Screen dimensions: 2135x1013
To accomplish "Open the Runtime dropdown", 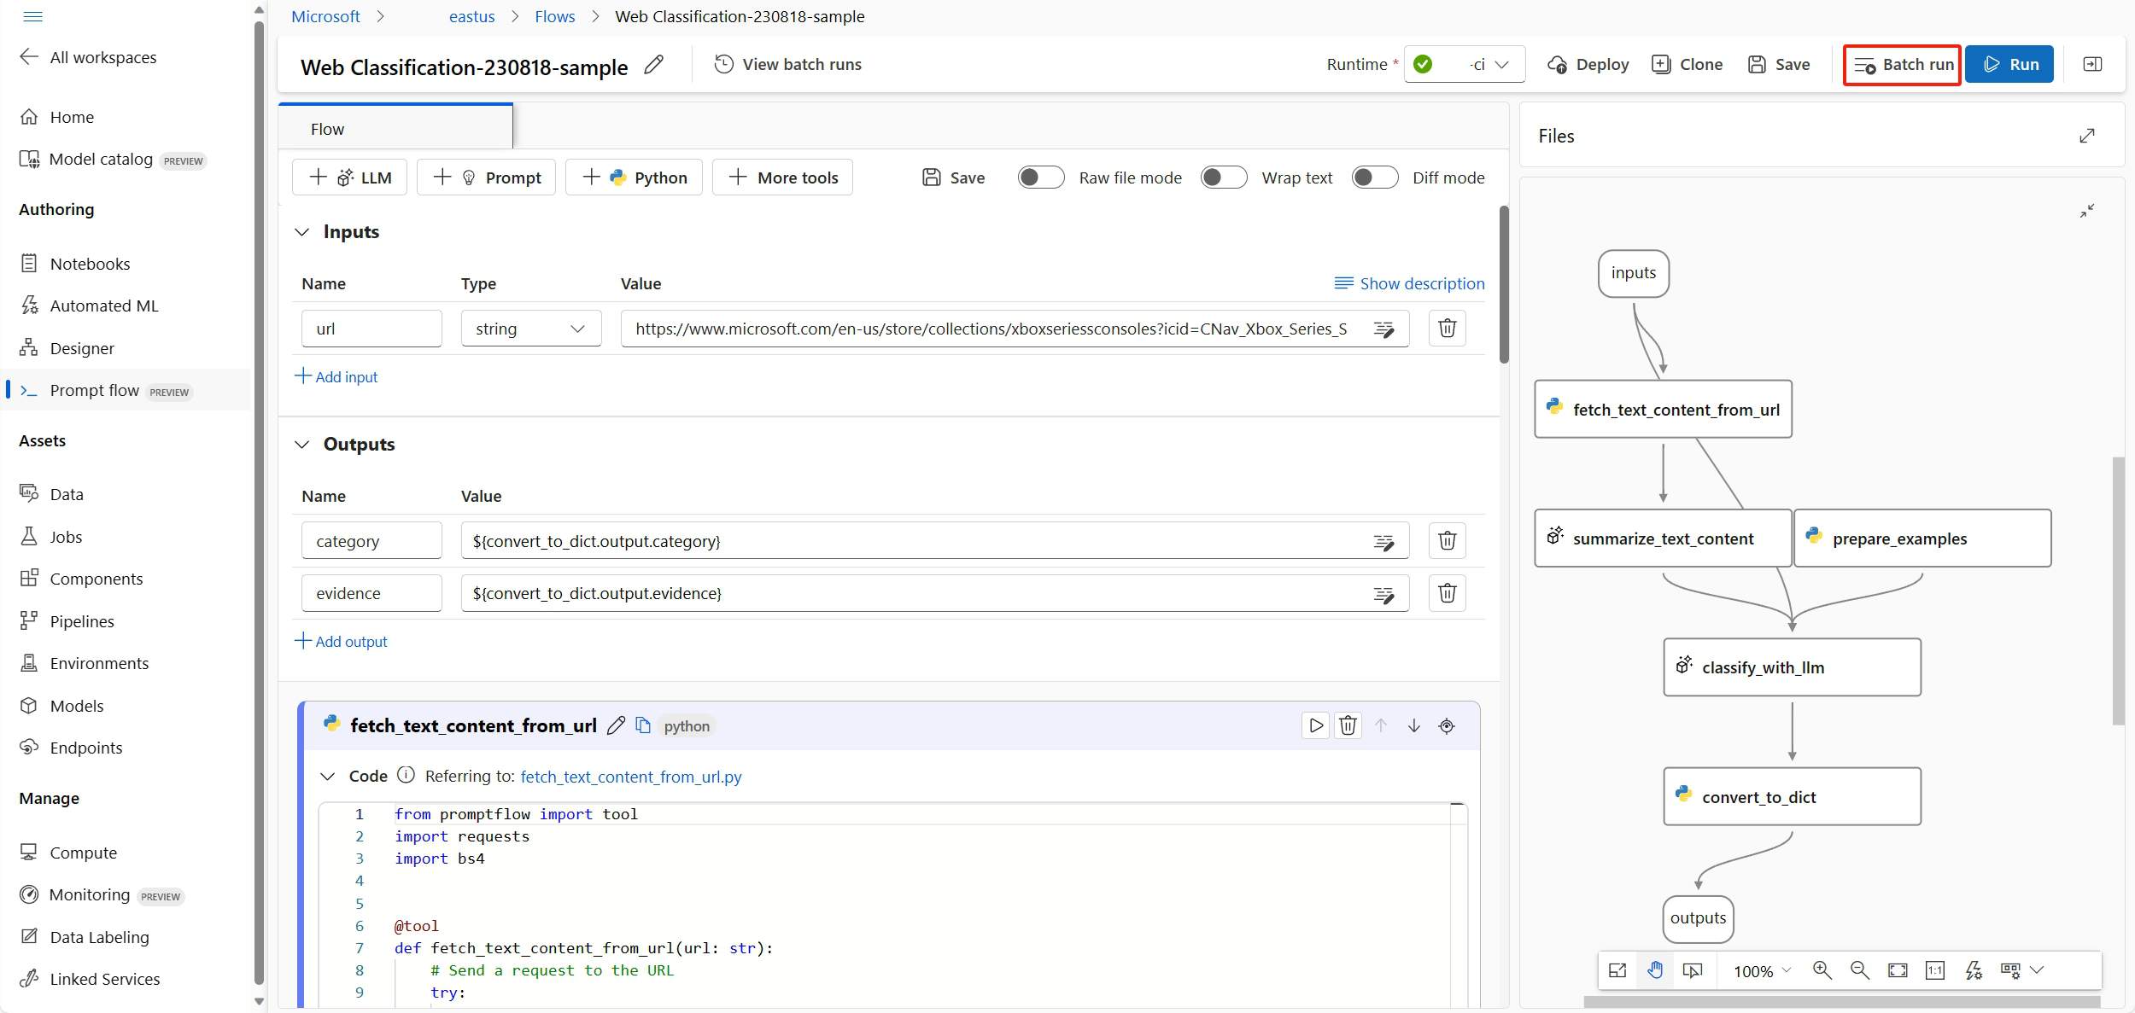I will (1465, 64).
